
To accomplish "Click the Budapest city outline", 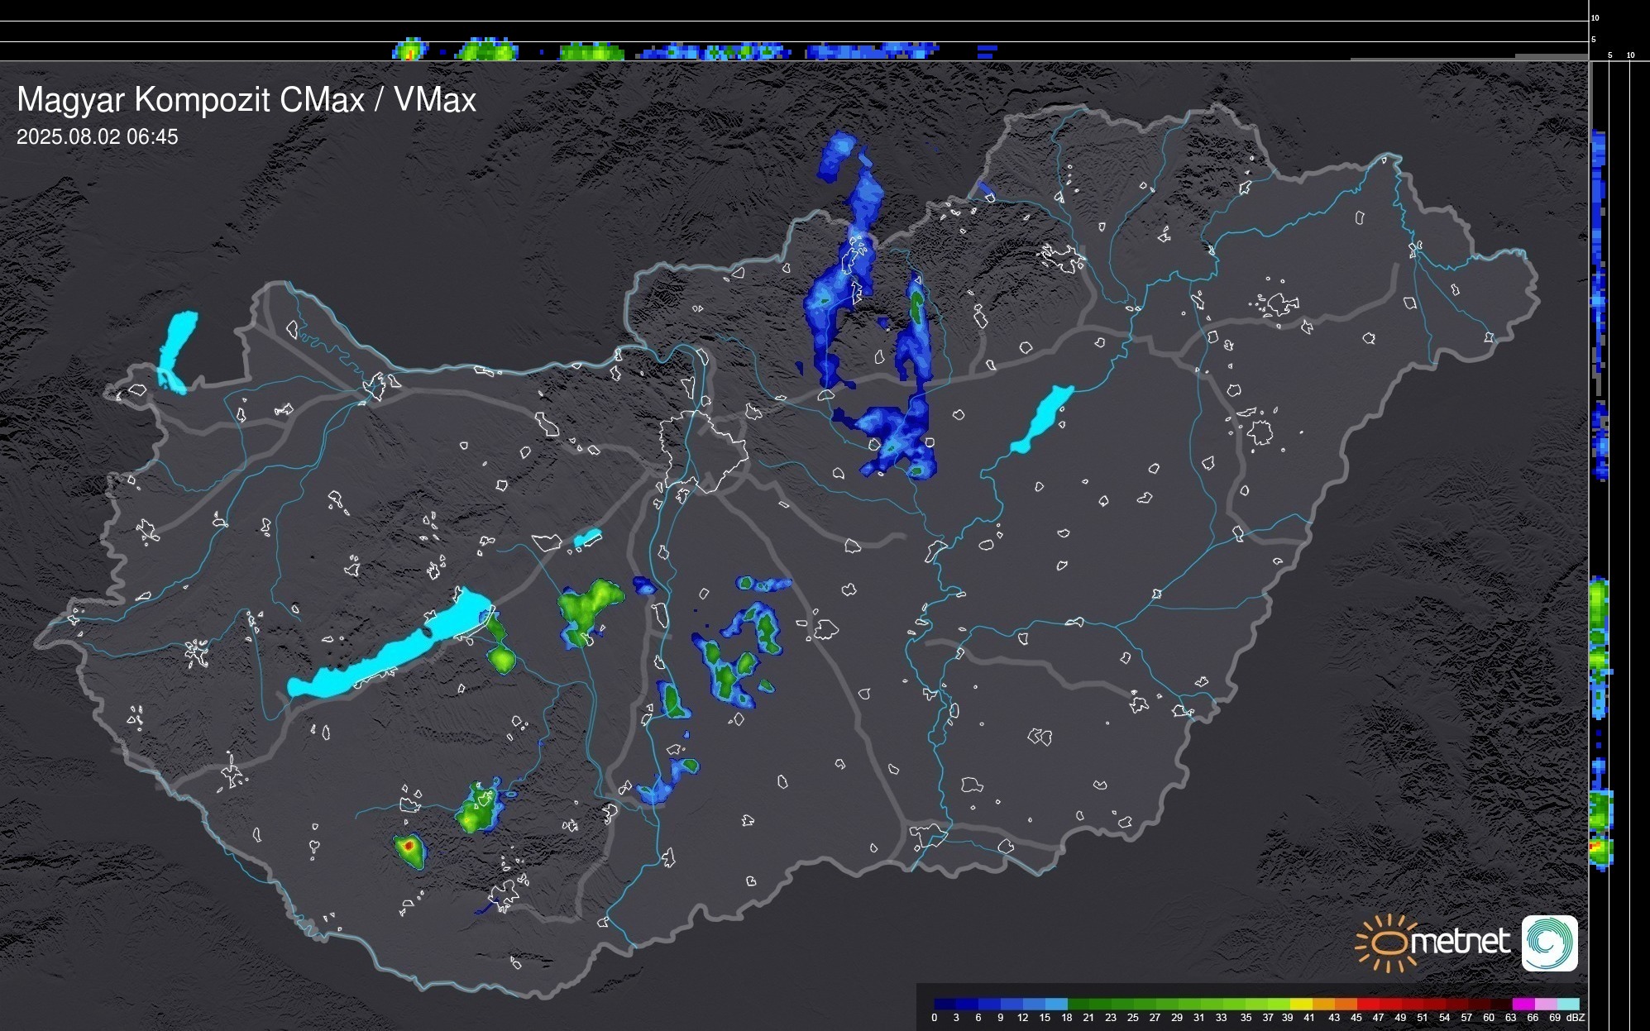I will click(x=703, y=451).
